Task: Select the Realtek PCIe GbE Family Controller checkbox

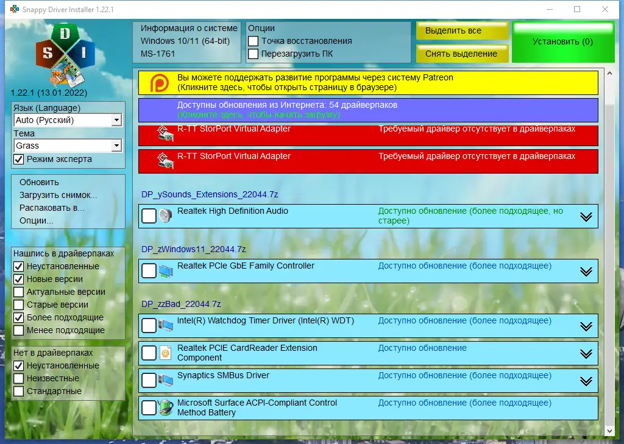Action: (x=149, y=271)
